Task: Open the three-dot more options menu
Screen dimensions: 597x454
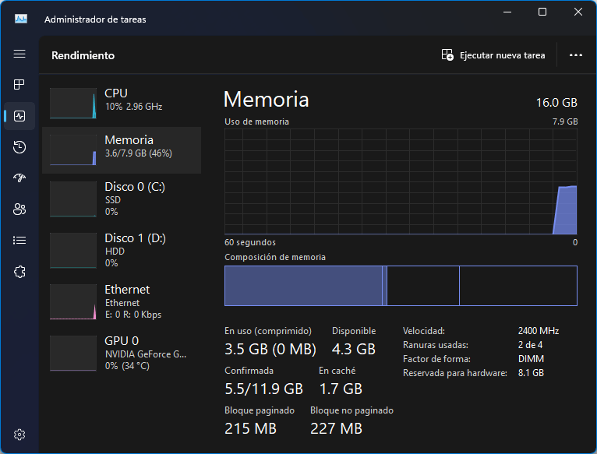Action: [576, 55]
